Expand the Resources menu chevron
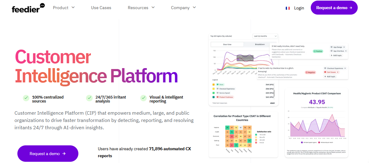The width and height of the screenshot is (369, 163). 153,7
